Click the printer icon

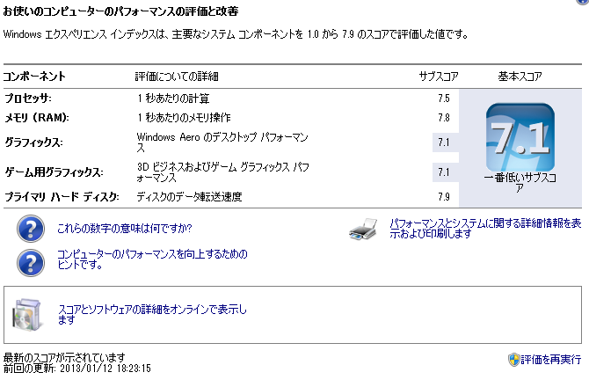click(363, 229)
